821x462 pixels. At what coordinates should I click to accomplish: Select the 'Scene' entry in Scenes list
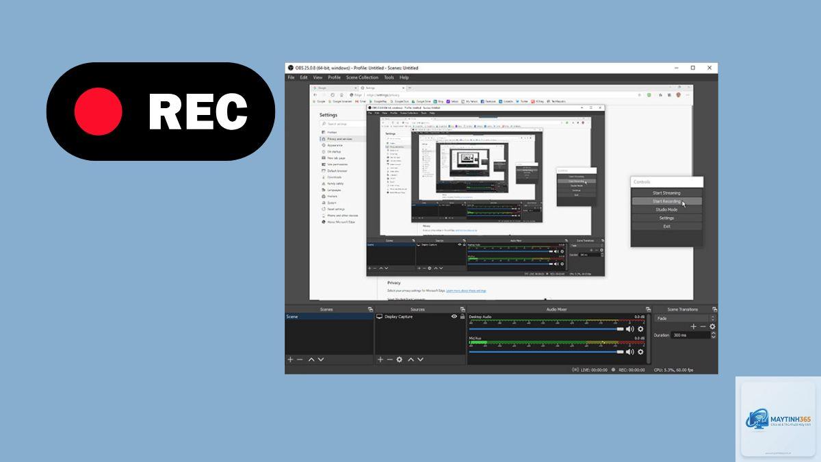click(329, 317)
